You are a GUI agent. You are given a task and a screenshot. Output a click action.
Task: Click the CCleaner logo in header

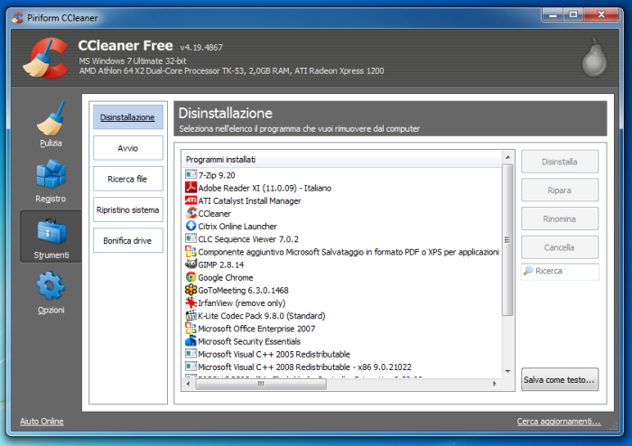pos(45,58)
